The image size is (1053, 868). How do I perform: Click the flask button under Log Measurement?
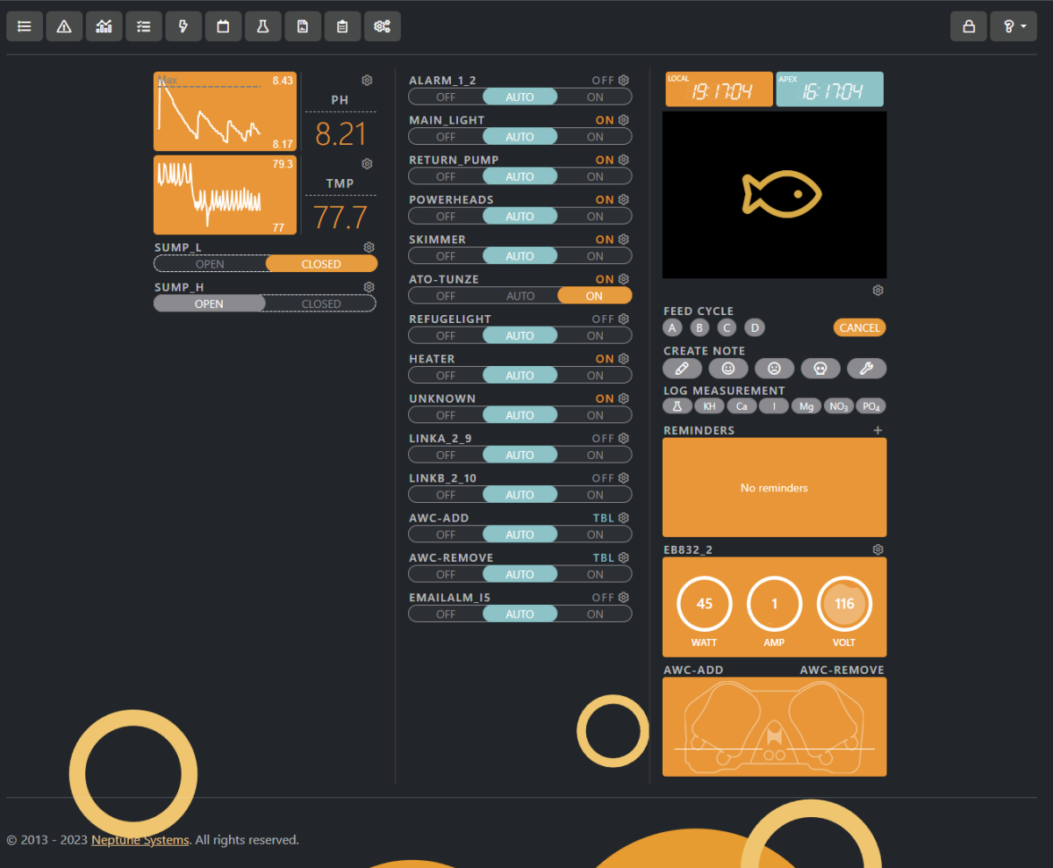pyautogui.click(x=677, y=406)
